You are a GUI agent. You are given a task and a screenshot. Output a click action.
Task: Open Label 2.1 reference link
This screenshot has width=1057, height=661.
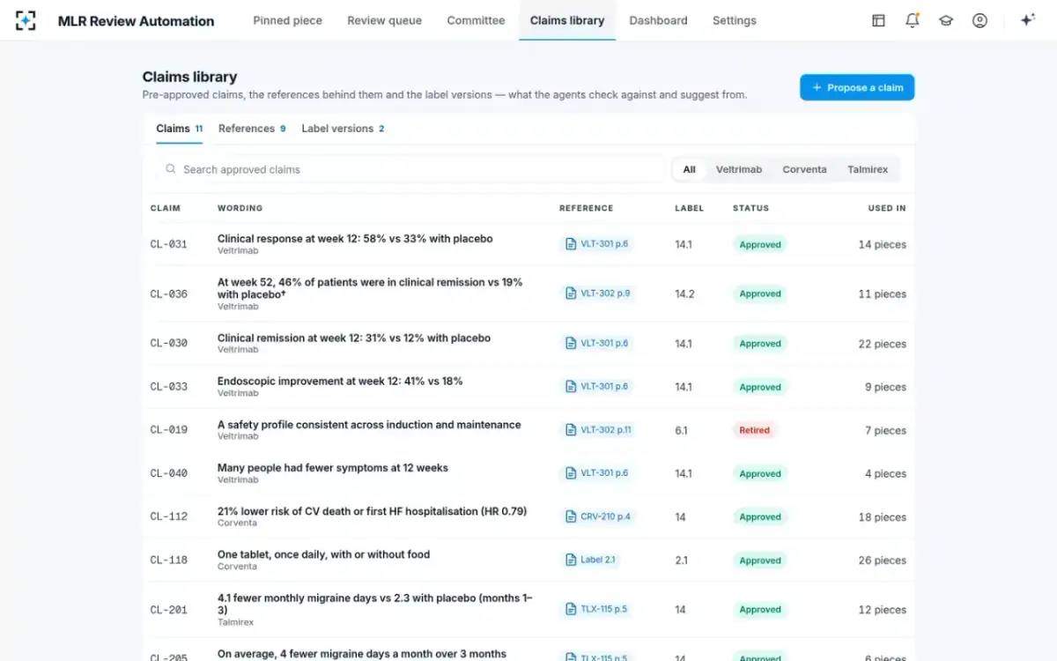[590, 560]
